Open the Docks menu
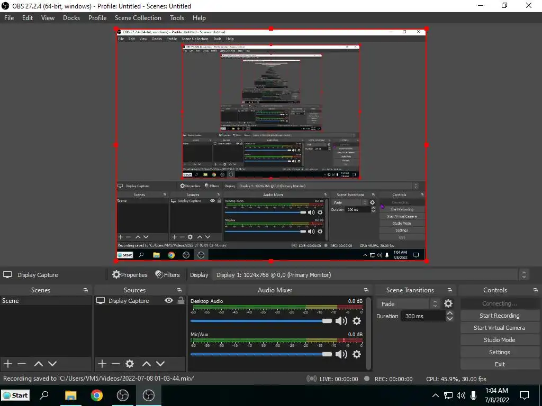The image size is (542, 406). (71, 18)
